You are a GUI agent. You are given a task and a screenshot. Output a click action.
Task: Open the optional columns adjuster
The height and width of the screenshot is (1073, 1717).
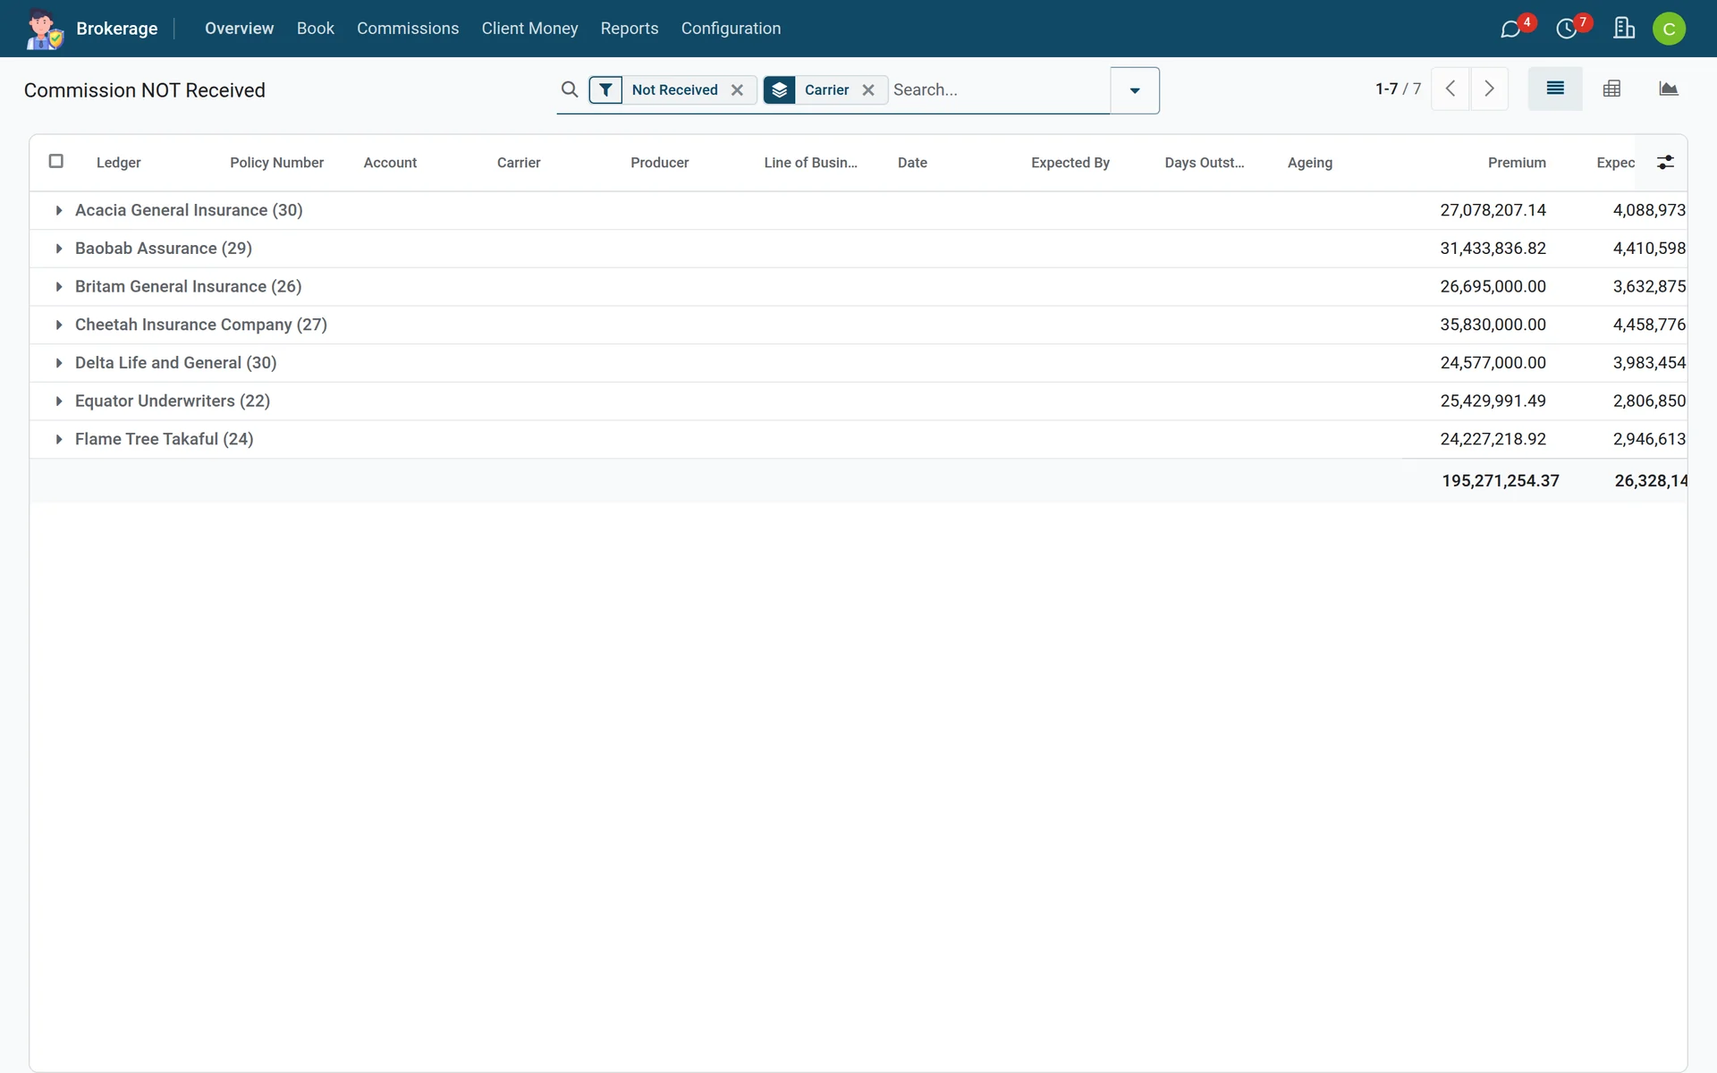(1665, 163)
